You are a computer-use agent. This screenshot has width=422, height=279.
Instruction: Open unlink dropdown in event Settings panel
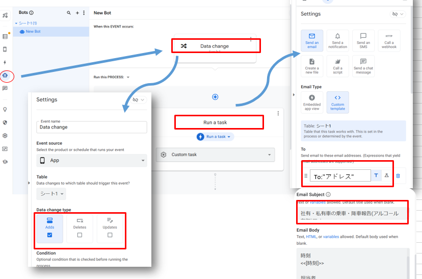pos(139,100)
